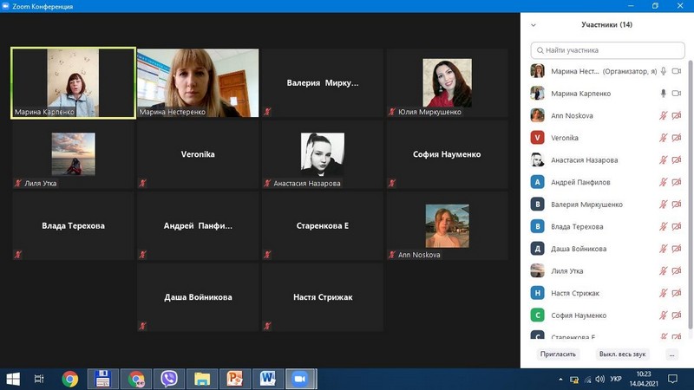Click Анастасия Назарова's muted microphone icon
Screen dimensions: 694x390
pos(663,159)
